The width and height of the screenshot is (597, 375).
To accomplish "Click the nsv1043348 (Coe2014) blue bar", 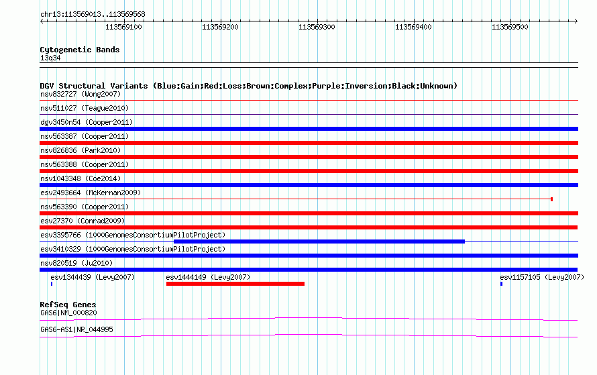I will click(309, 185).
